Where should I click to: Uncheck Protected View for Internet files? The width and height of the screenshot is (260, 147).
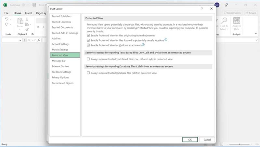click(x=88, y=35)
